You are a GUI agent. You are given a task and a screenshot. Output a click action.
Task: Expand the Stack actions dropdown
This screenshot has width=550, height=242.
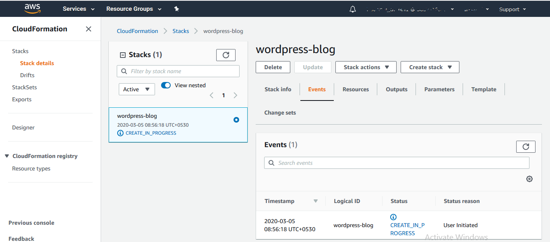point(366,67)
